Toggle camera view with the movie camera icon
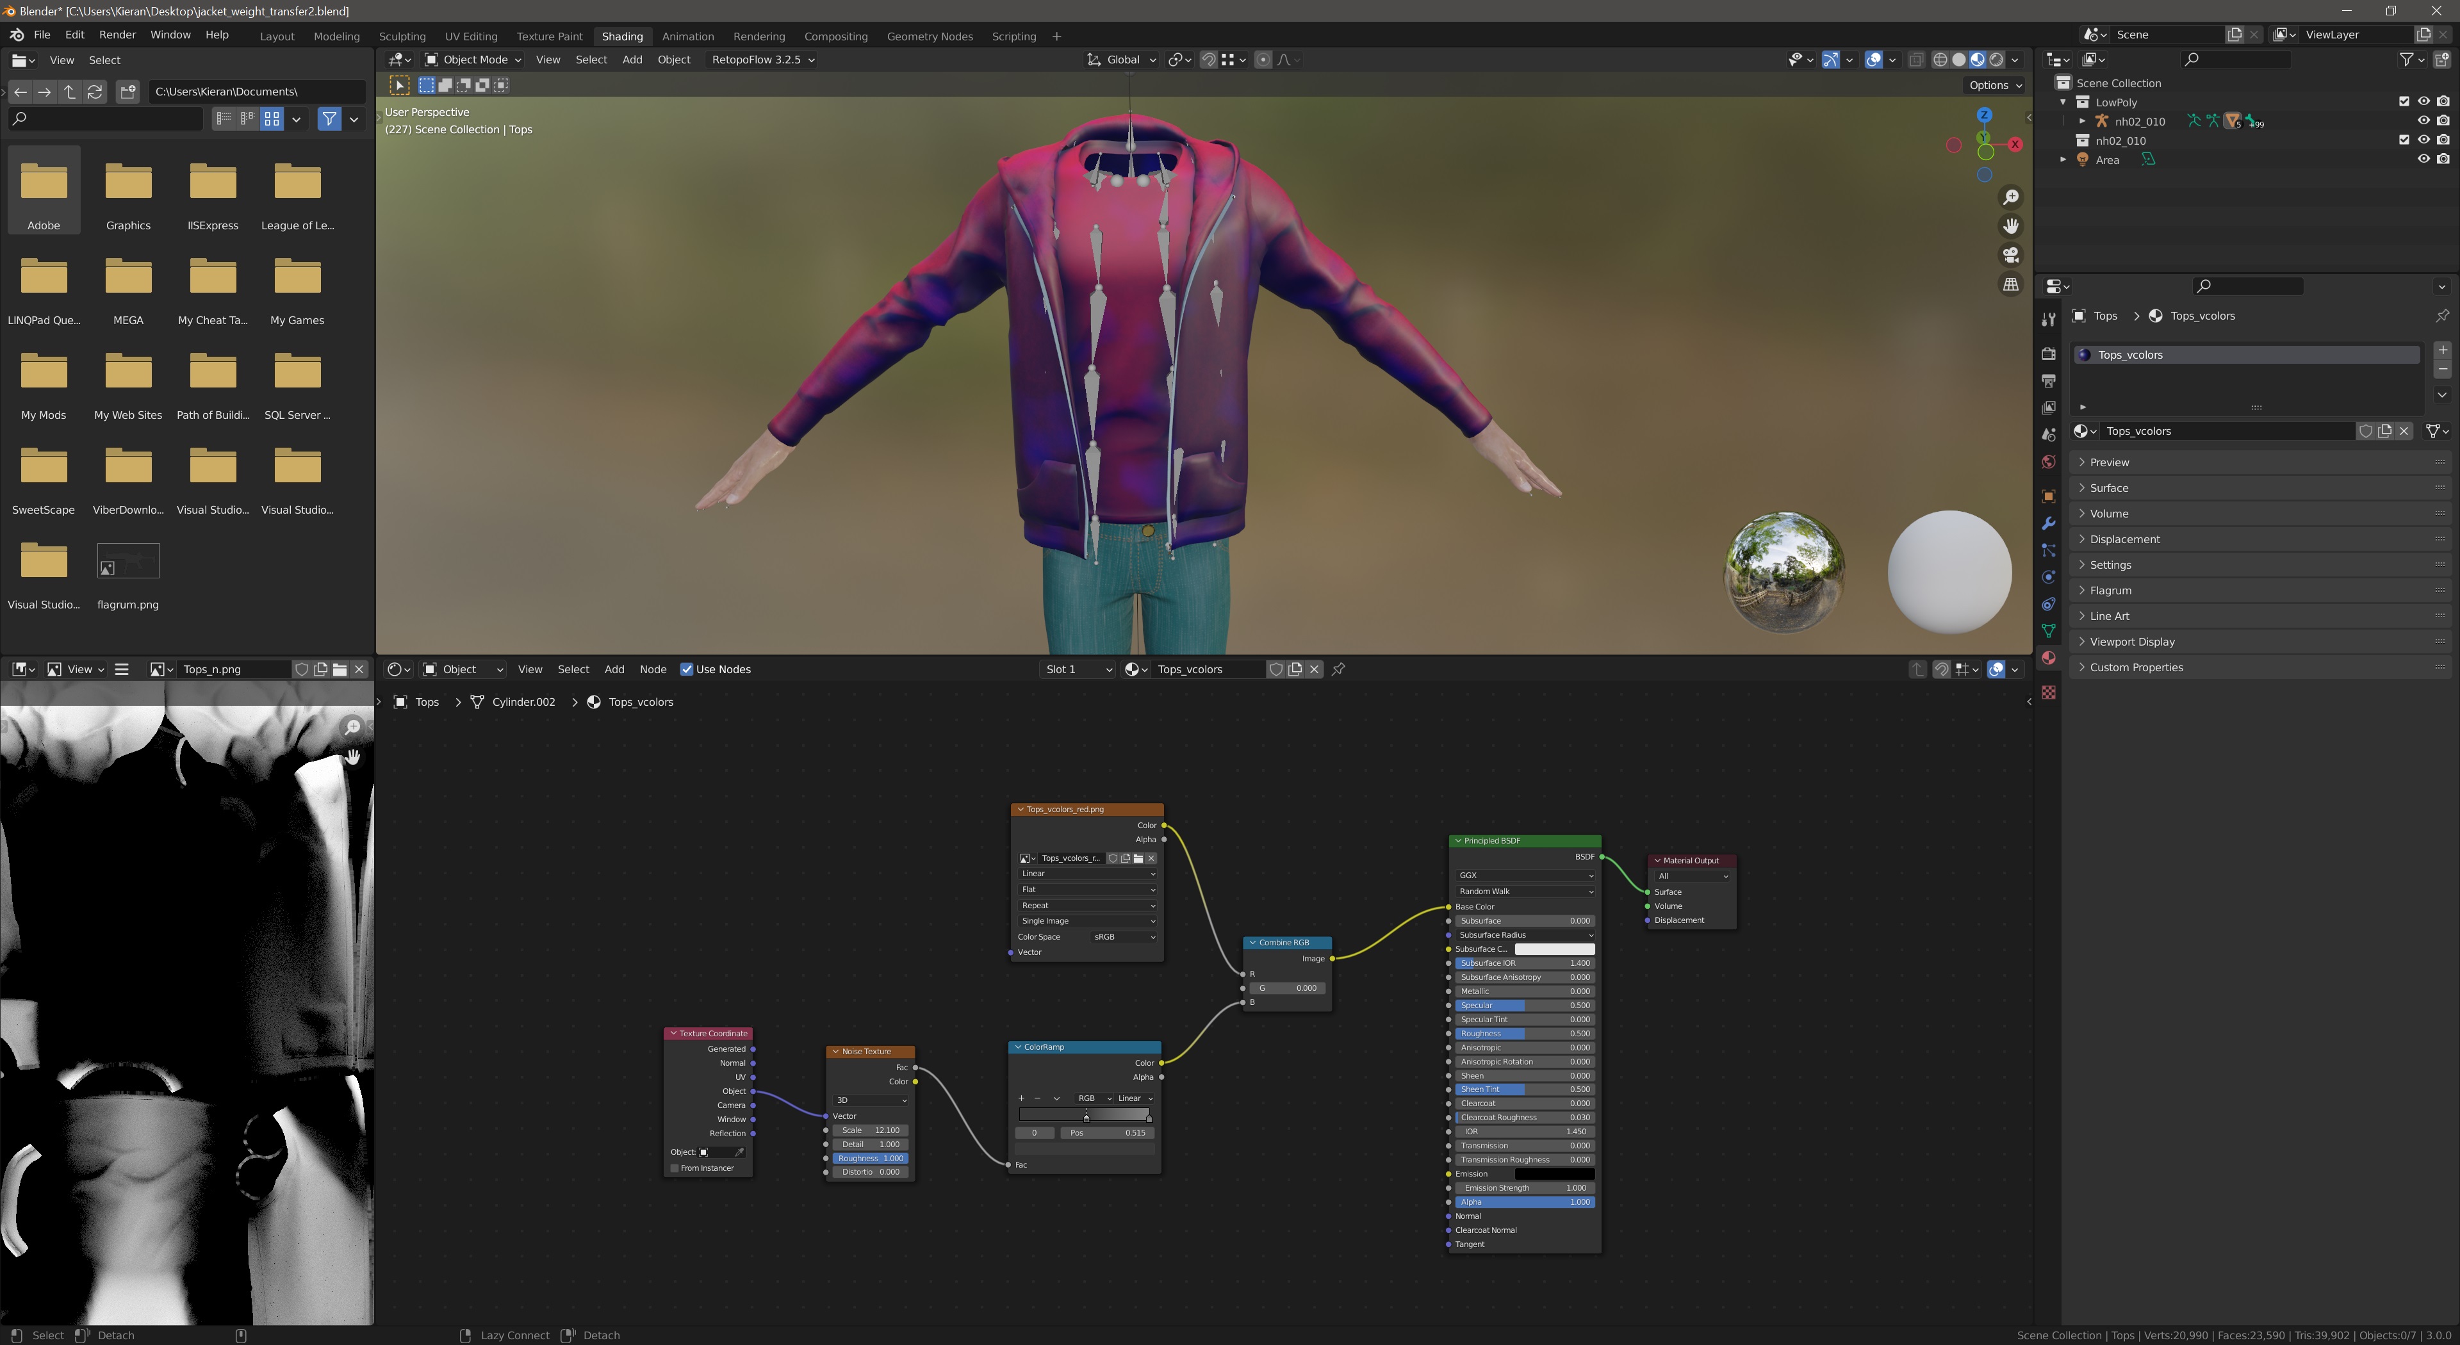 [x=2010, y=255]
